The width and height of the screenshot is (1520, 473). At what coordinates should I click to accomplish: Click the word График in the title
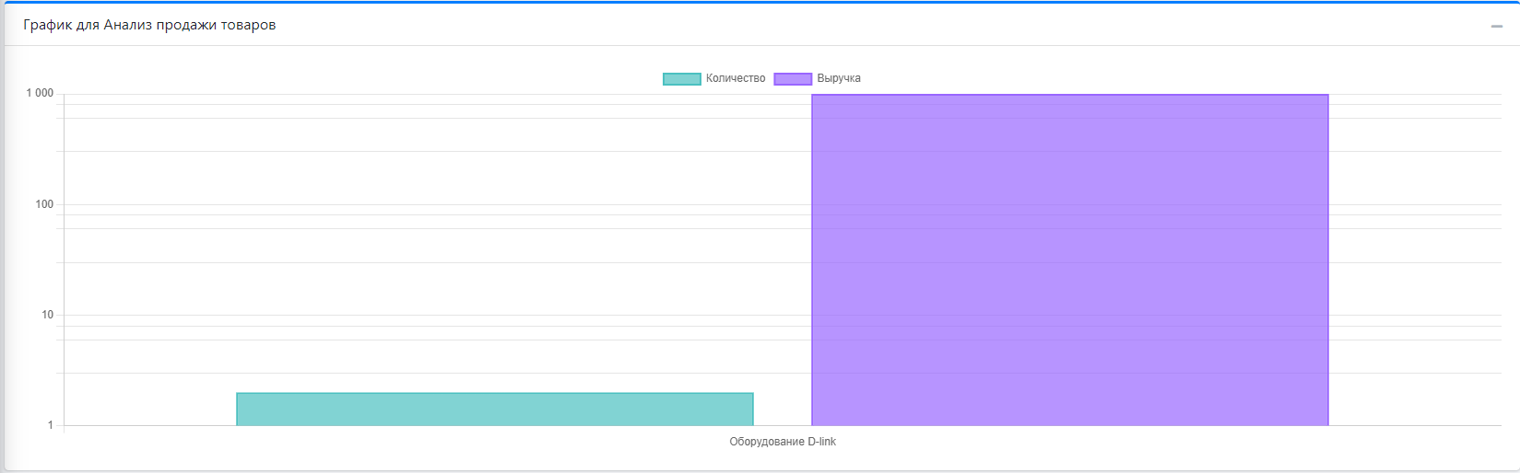[x=47, y=25]
